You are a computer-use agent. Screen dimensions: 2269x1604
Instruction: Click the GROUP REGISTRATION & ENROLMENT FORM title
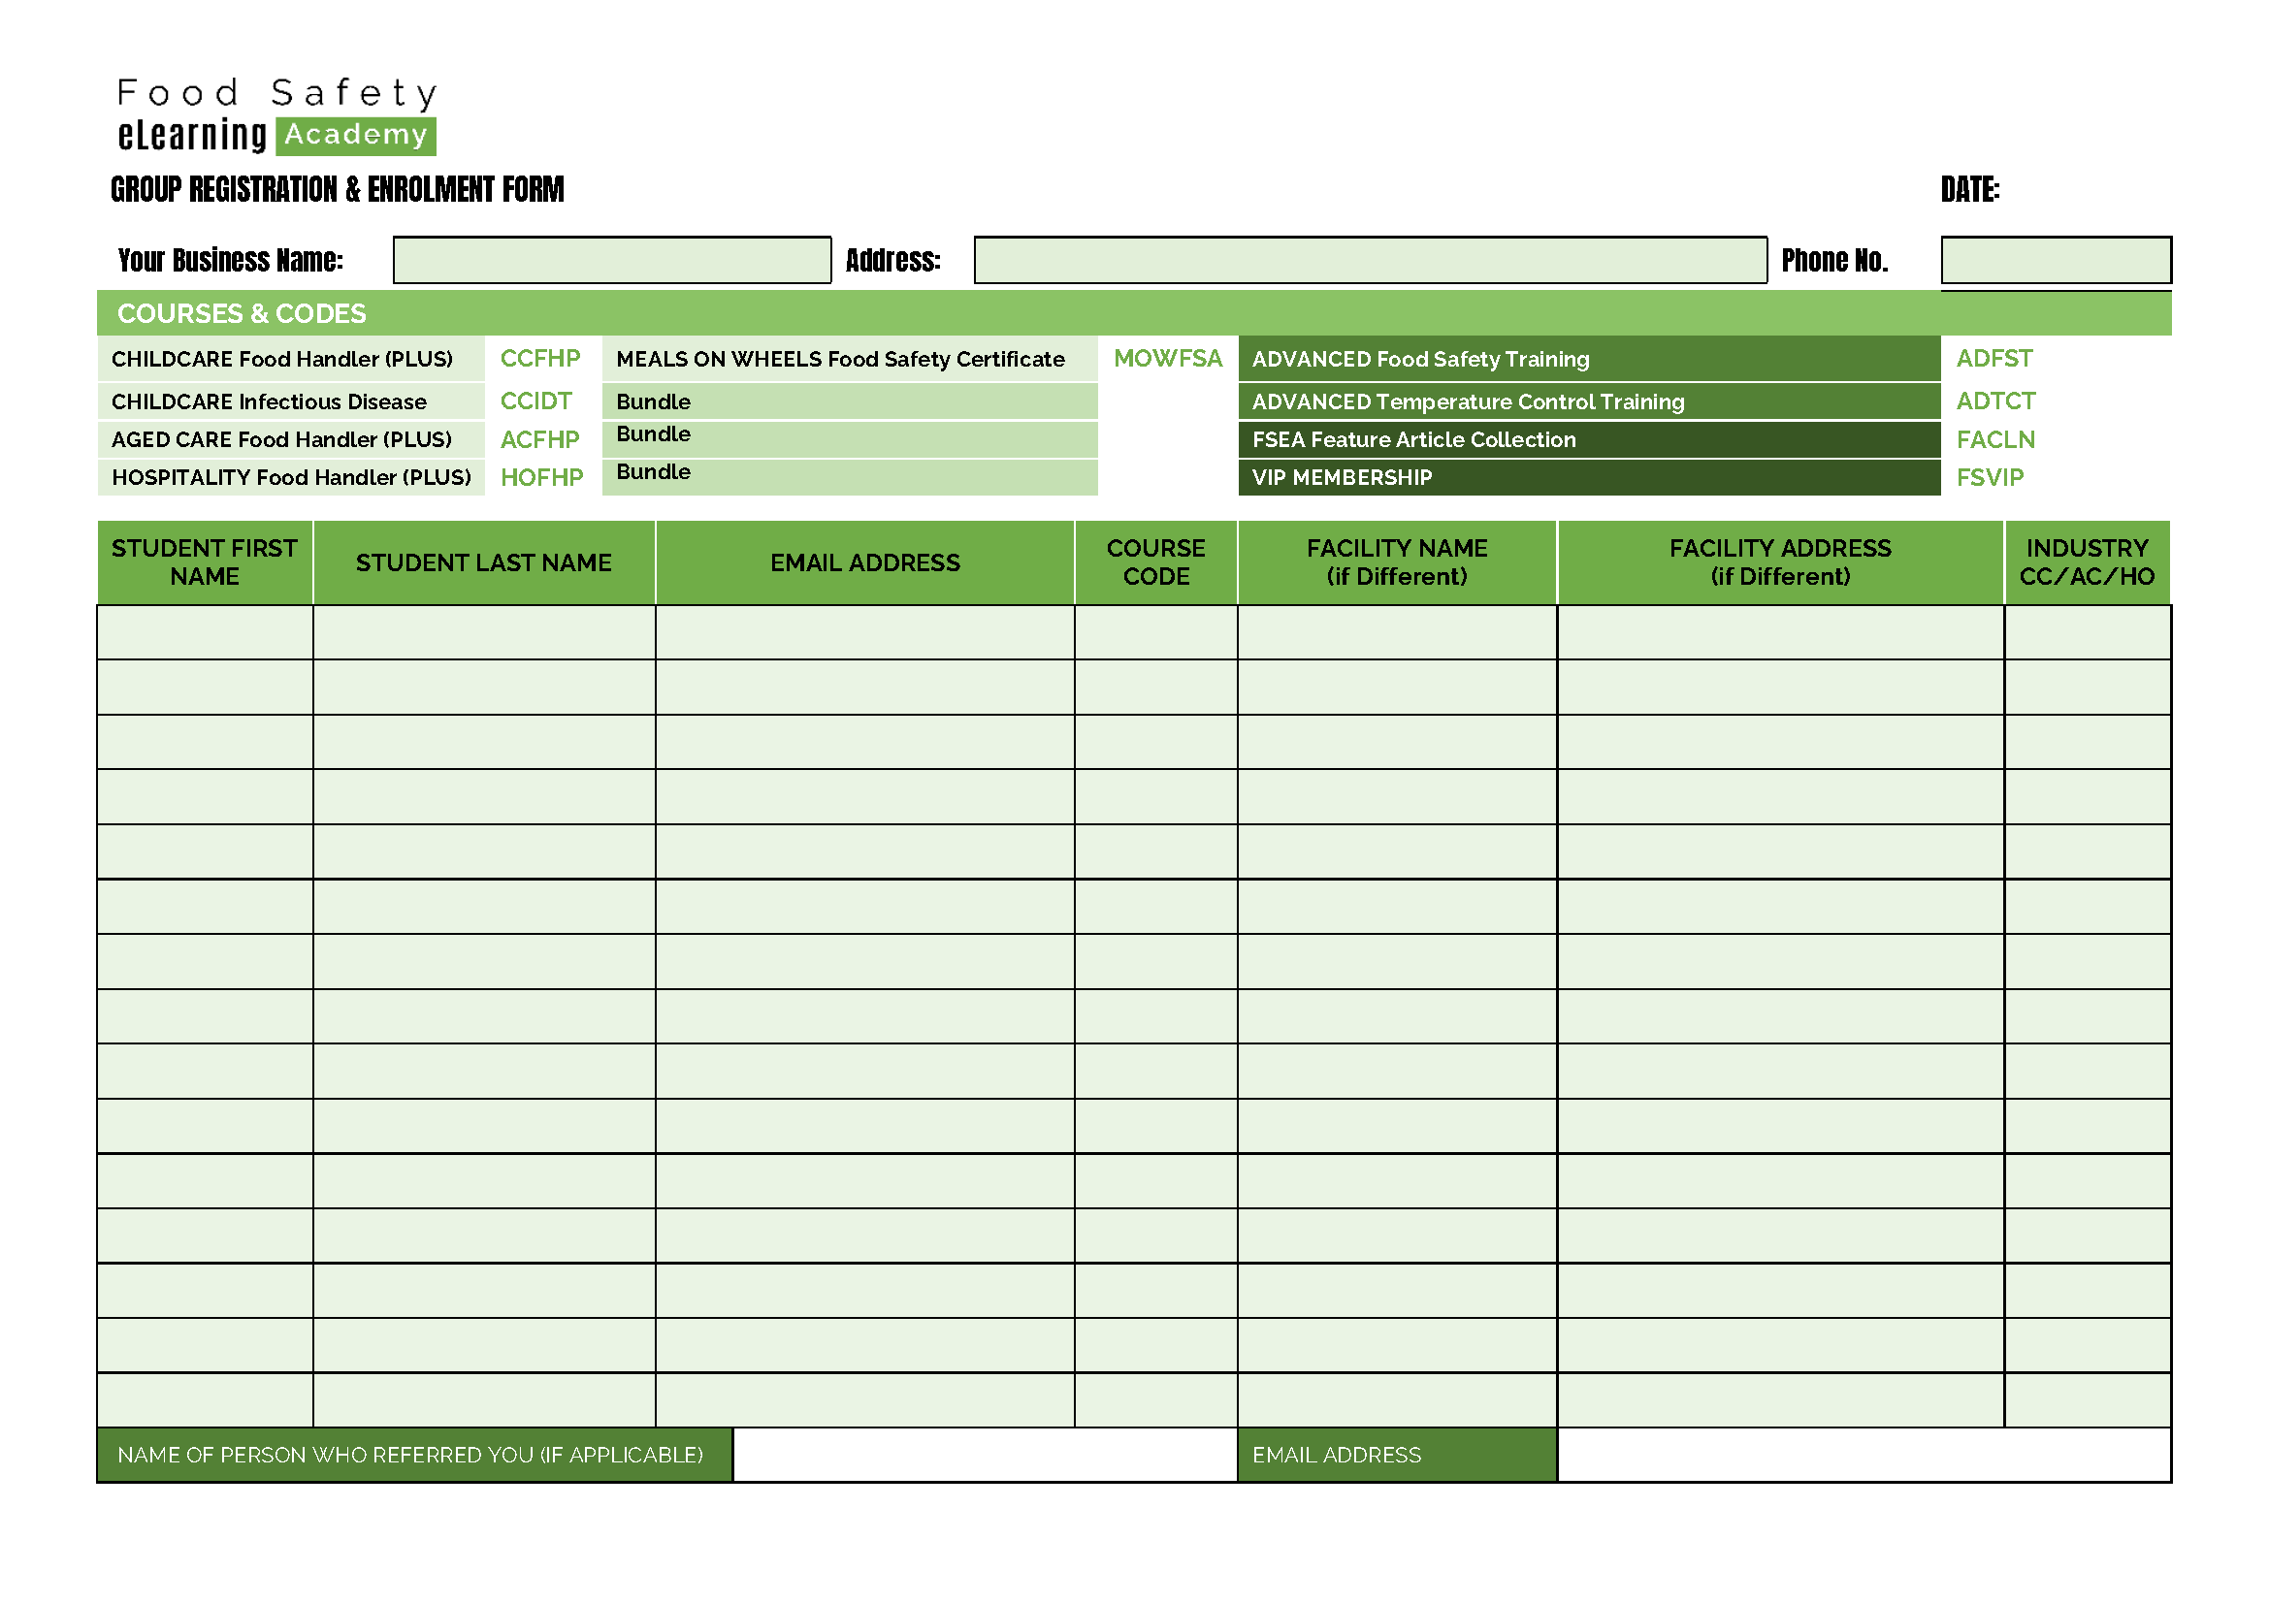(337, 189)
